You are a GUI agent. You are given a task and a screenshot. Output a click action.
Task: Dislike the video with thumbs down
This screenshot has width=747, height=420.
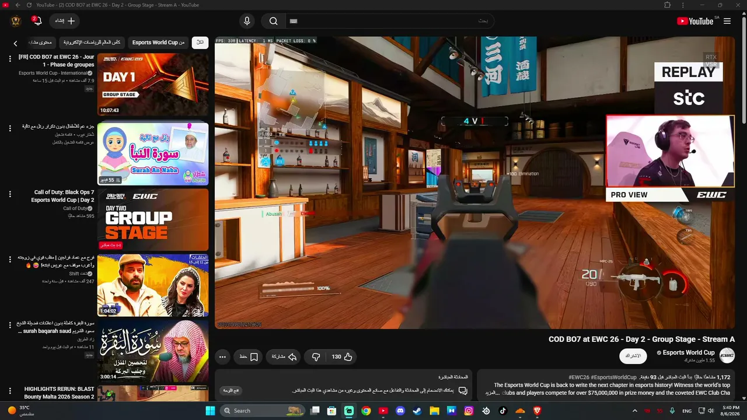(x=316, y=356)
